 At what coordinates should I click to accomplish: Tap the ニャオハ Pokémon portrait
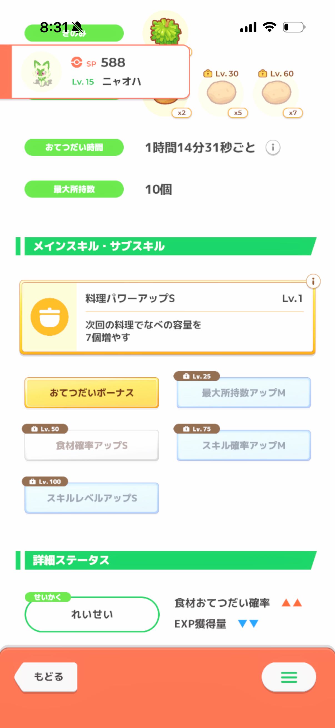pos(42,72)
